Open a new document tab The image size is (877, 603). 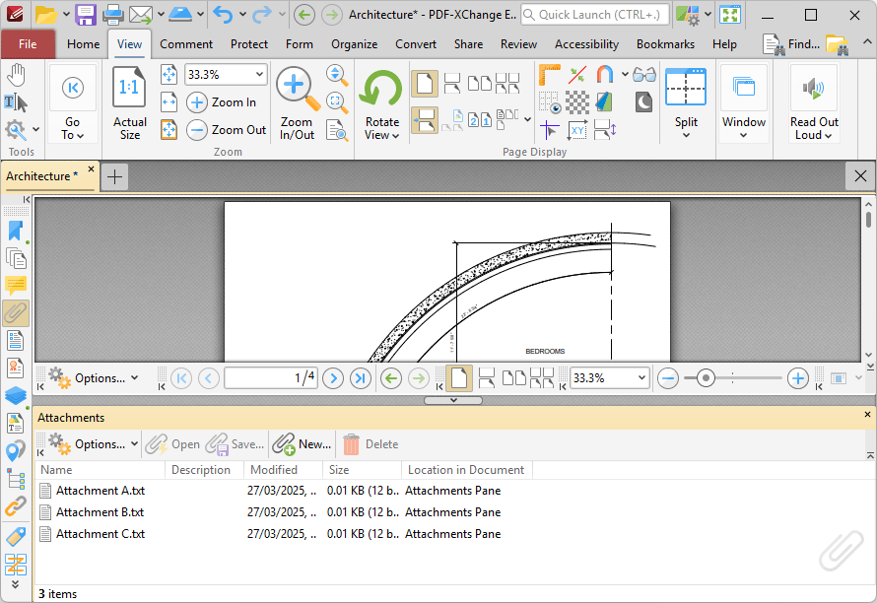(x=114, y=177)
